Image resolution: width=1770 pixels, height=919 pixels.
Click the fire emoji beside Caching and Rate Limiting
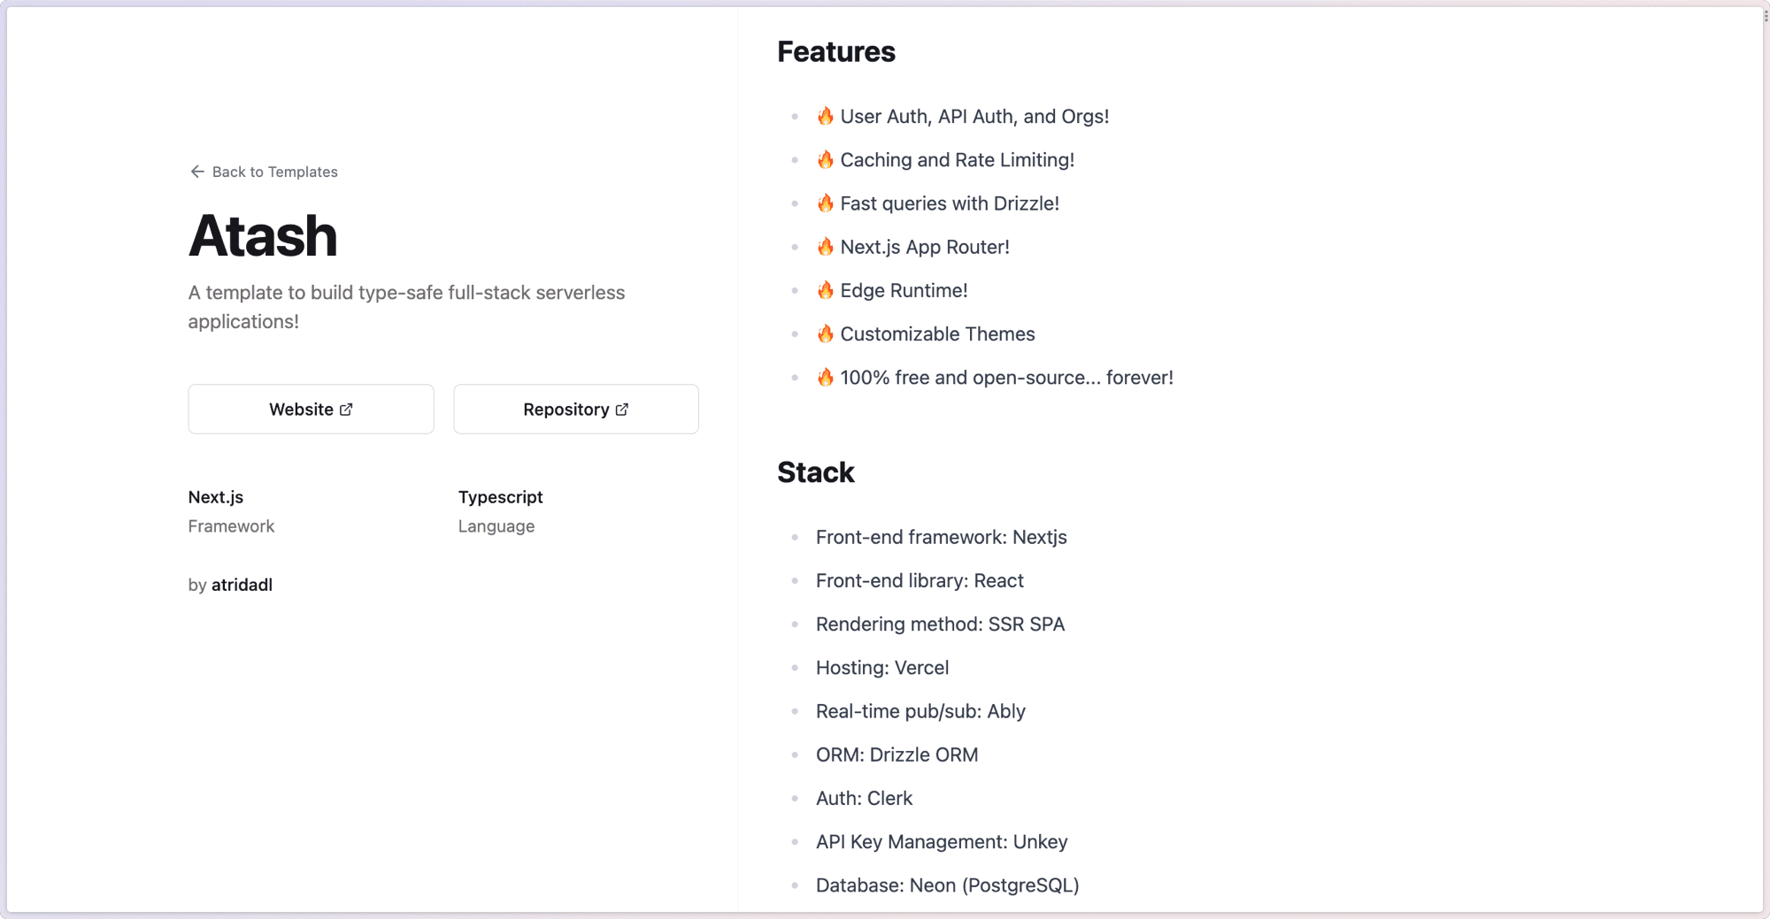(826, 159)
